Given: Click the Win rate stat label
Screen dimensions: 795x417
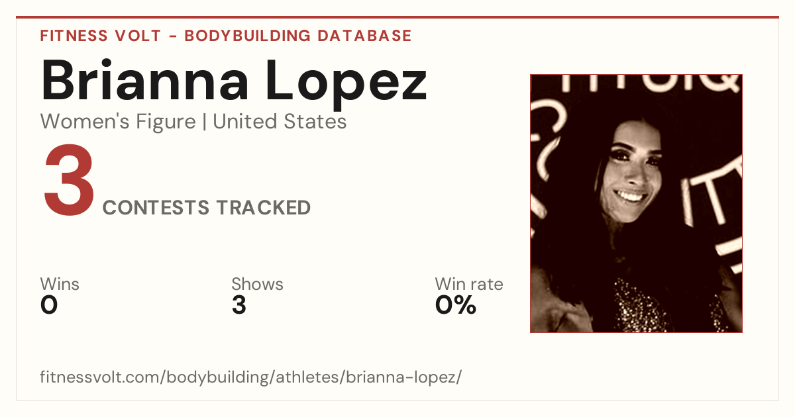Looking at the screenshot, I should tap(469, 284).
